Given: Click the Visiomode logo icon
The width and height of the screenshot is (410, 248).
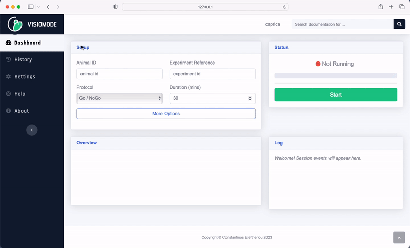Looking at the screenshot, I should click(15, 24).
